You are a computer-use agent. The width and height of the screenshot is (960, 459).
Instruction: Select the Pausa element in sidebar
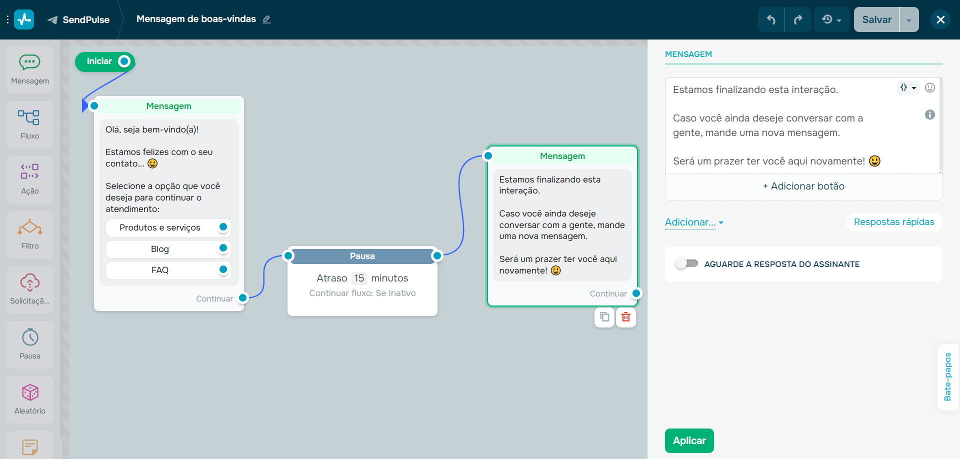coord(30,344)
